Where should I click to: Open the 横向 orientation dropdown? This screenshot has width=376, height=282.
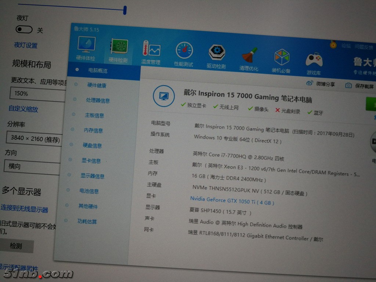(32, 167)
